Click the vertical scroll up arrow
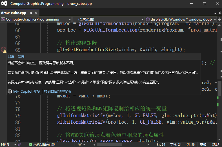Image resolution: width=222 pixels, height=147 pixels. click(219, 25)
